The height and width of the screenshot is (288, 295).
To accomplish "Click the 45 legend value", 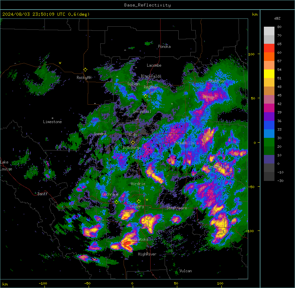I will tap(279, 95).
